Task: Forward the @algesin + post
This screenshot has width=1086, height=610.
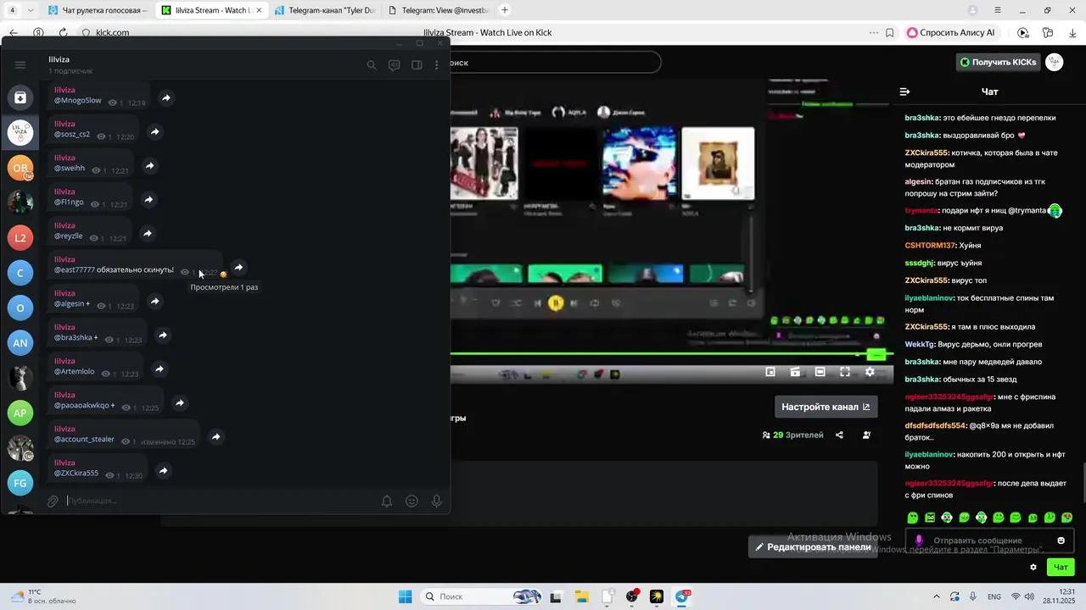Action: [x=154, y=301]
